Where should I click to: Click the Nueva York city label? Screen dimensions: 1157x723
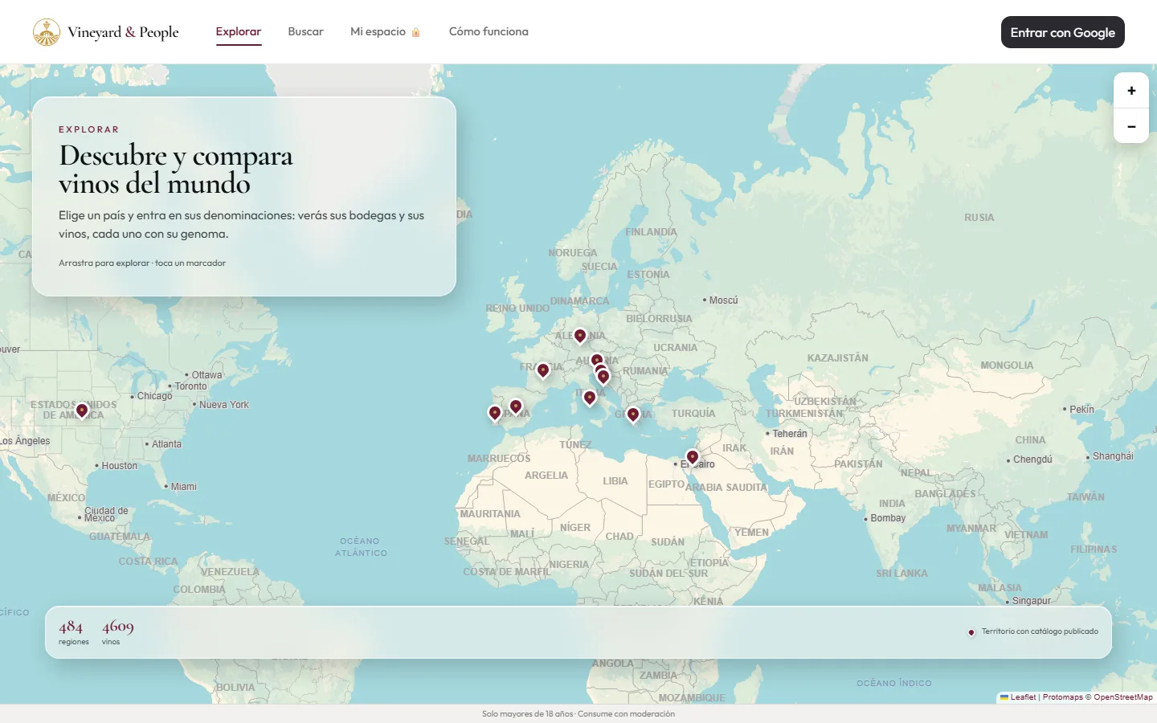(x=221, y=405)
